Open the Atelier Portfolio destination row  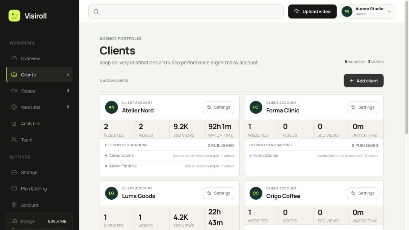[169, 166]
